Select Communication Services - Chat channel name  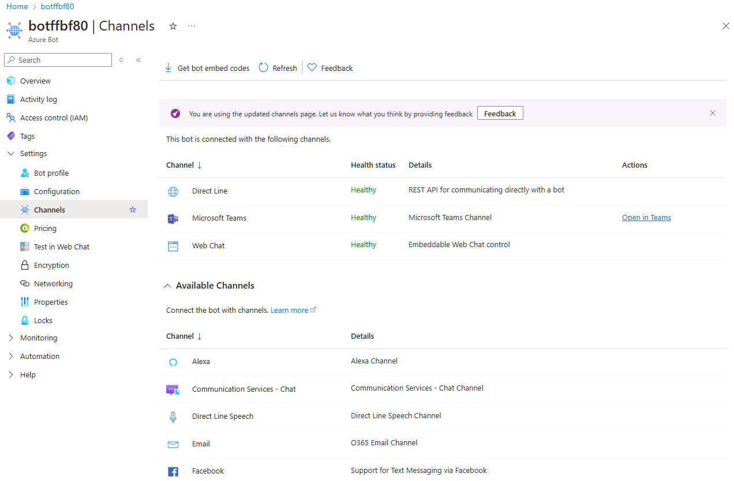click(244, 389)
